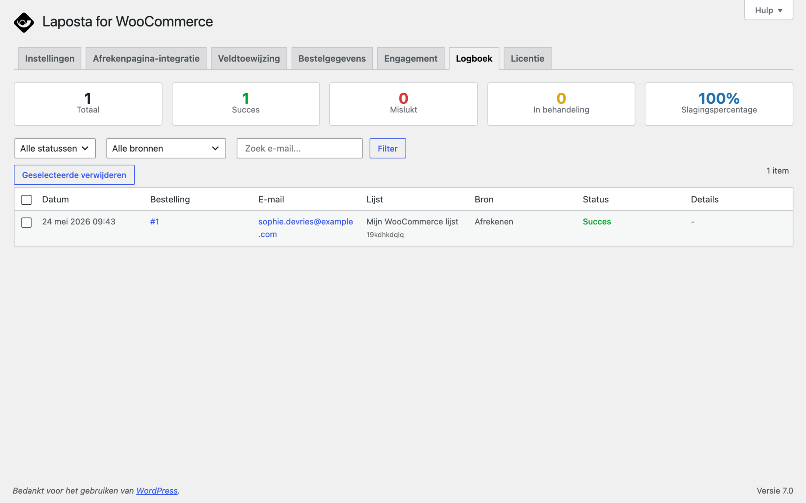This screenshot has height=503, width=806.
Task: Click the Bestelling column header
Action: 170,200
